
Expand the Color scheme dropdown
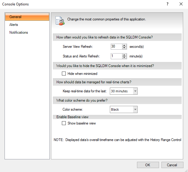click(135, 109)
